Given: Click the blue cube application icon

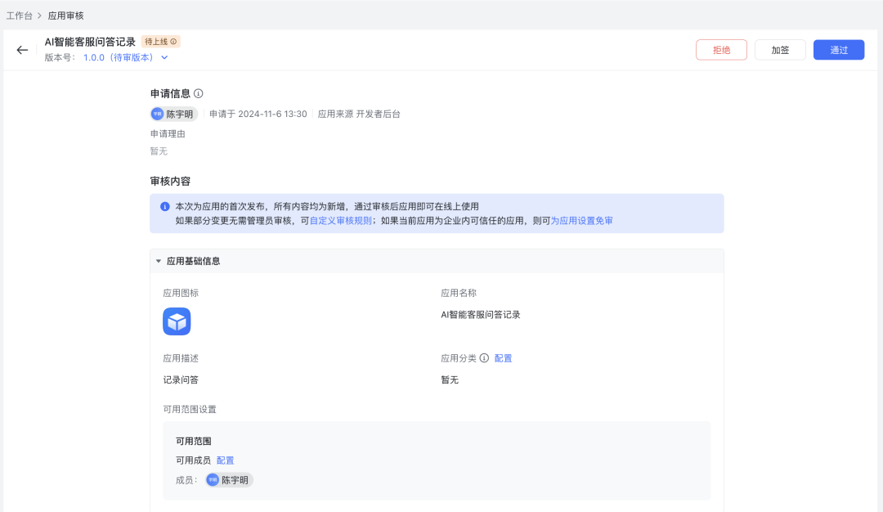Looking at the screenshot, I should click(177, 321).
